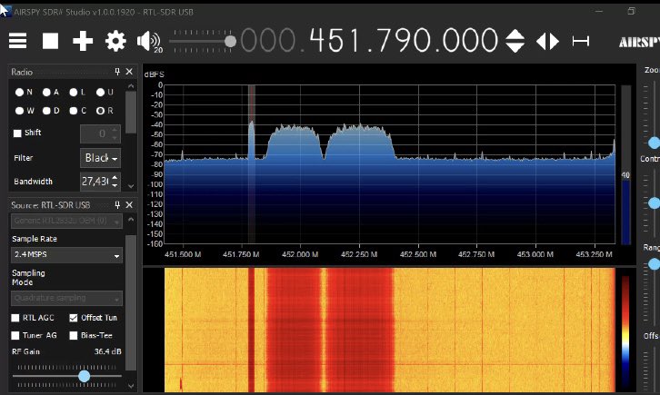Select RAW mode radio button R
The width and height of the screenshot is (660, 395).
(x=100, y=111)
